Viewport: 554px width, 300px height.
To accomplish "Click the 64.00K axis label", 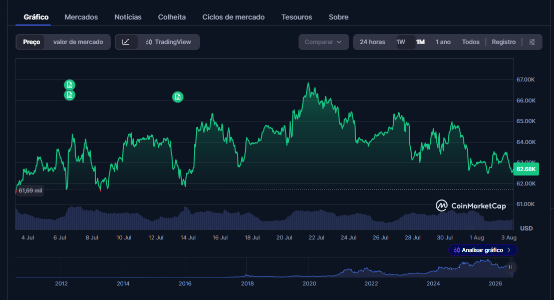I will coord(526,142).
